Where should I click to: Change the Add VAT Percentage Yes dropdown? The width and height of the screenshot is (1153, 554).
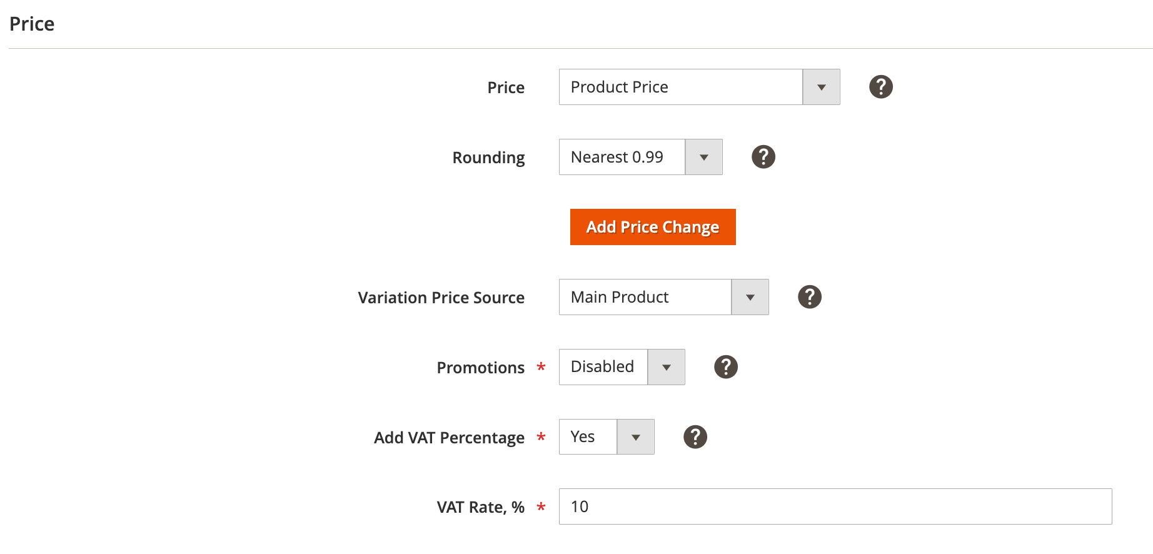(606, 437)
